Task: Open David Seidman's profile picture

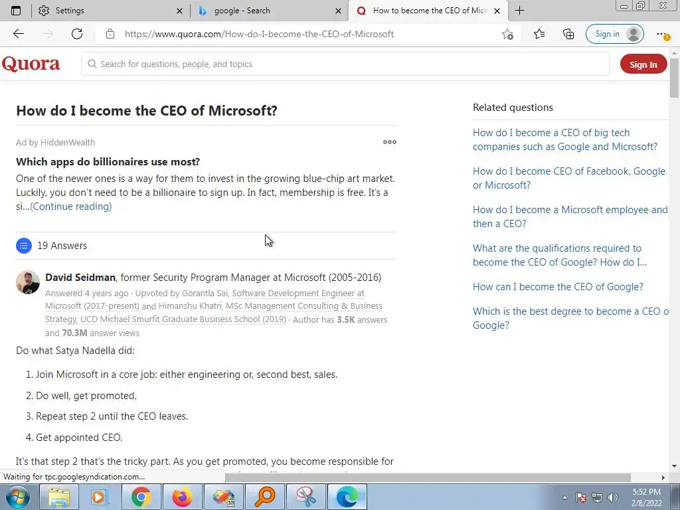Action: coord(28,282)
